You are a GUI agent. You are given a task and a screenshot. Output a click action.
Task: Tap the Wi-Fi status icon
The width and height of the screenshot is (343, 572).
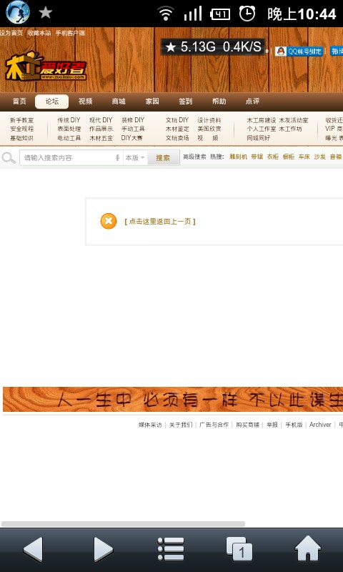(166, 14)
